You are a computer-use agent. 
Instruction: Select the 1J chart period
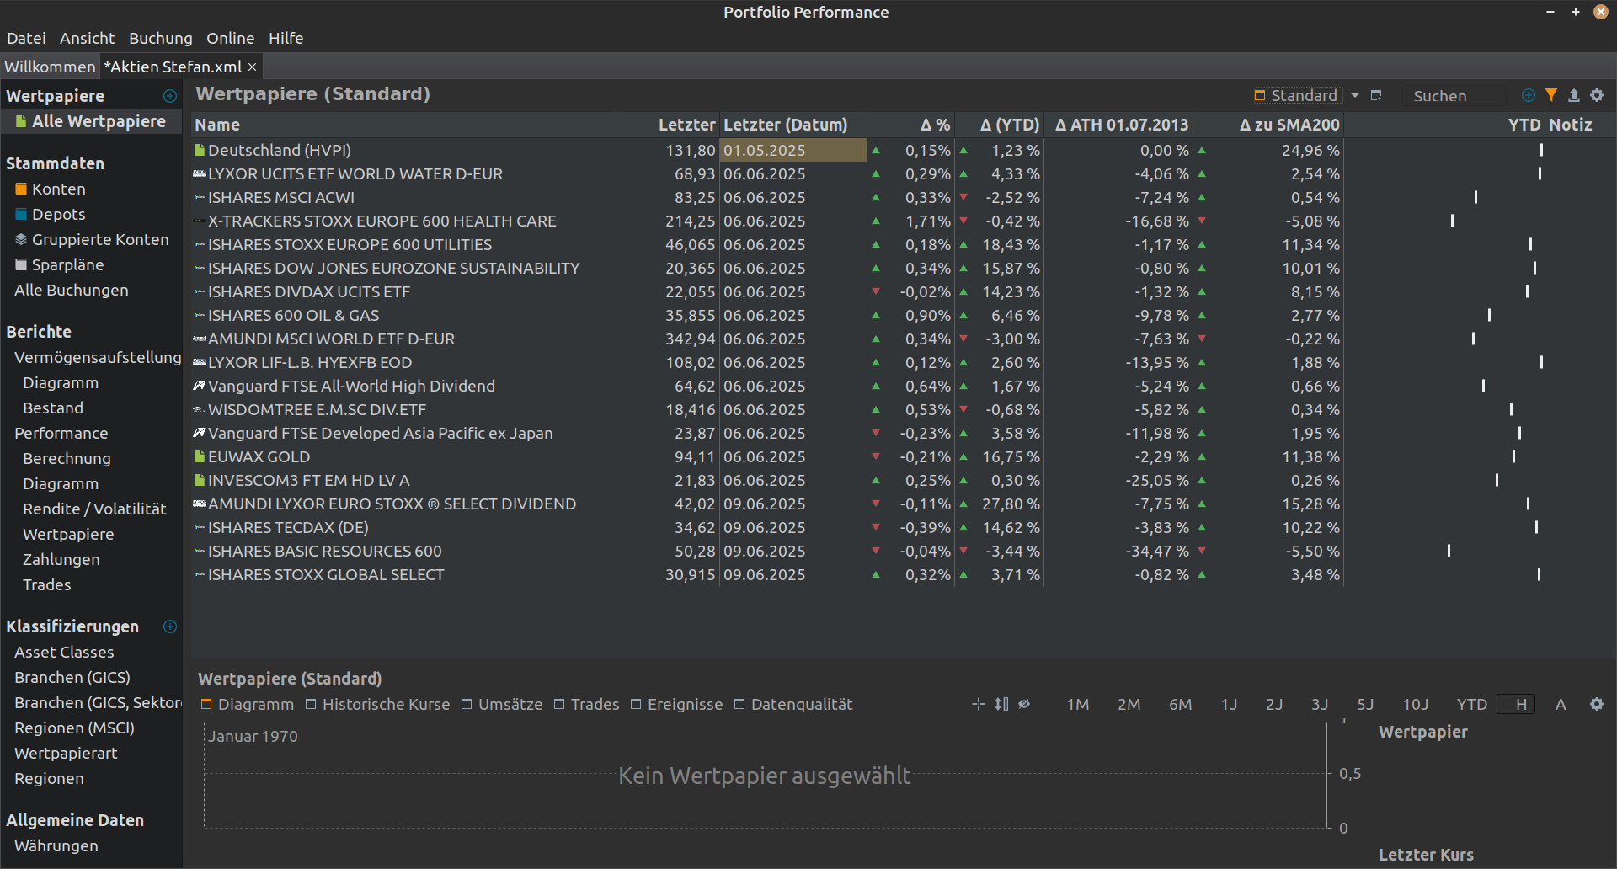[x=1230, y=704]
